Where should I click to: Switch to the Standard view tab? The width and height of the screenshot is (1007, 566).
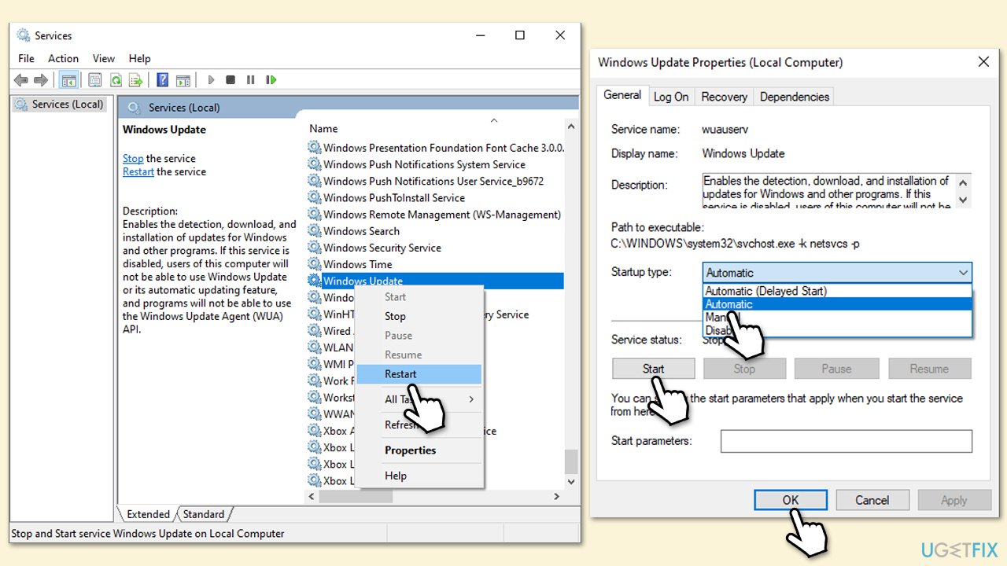pyautogui.click(x=204, y=514)
